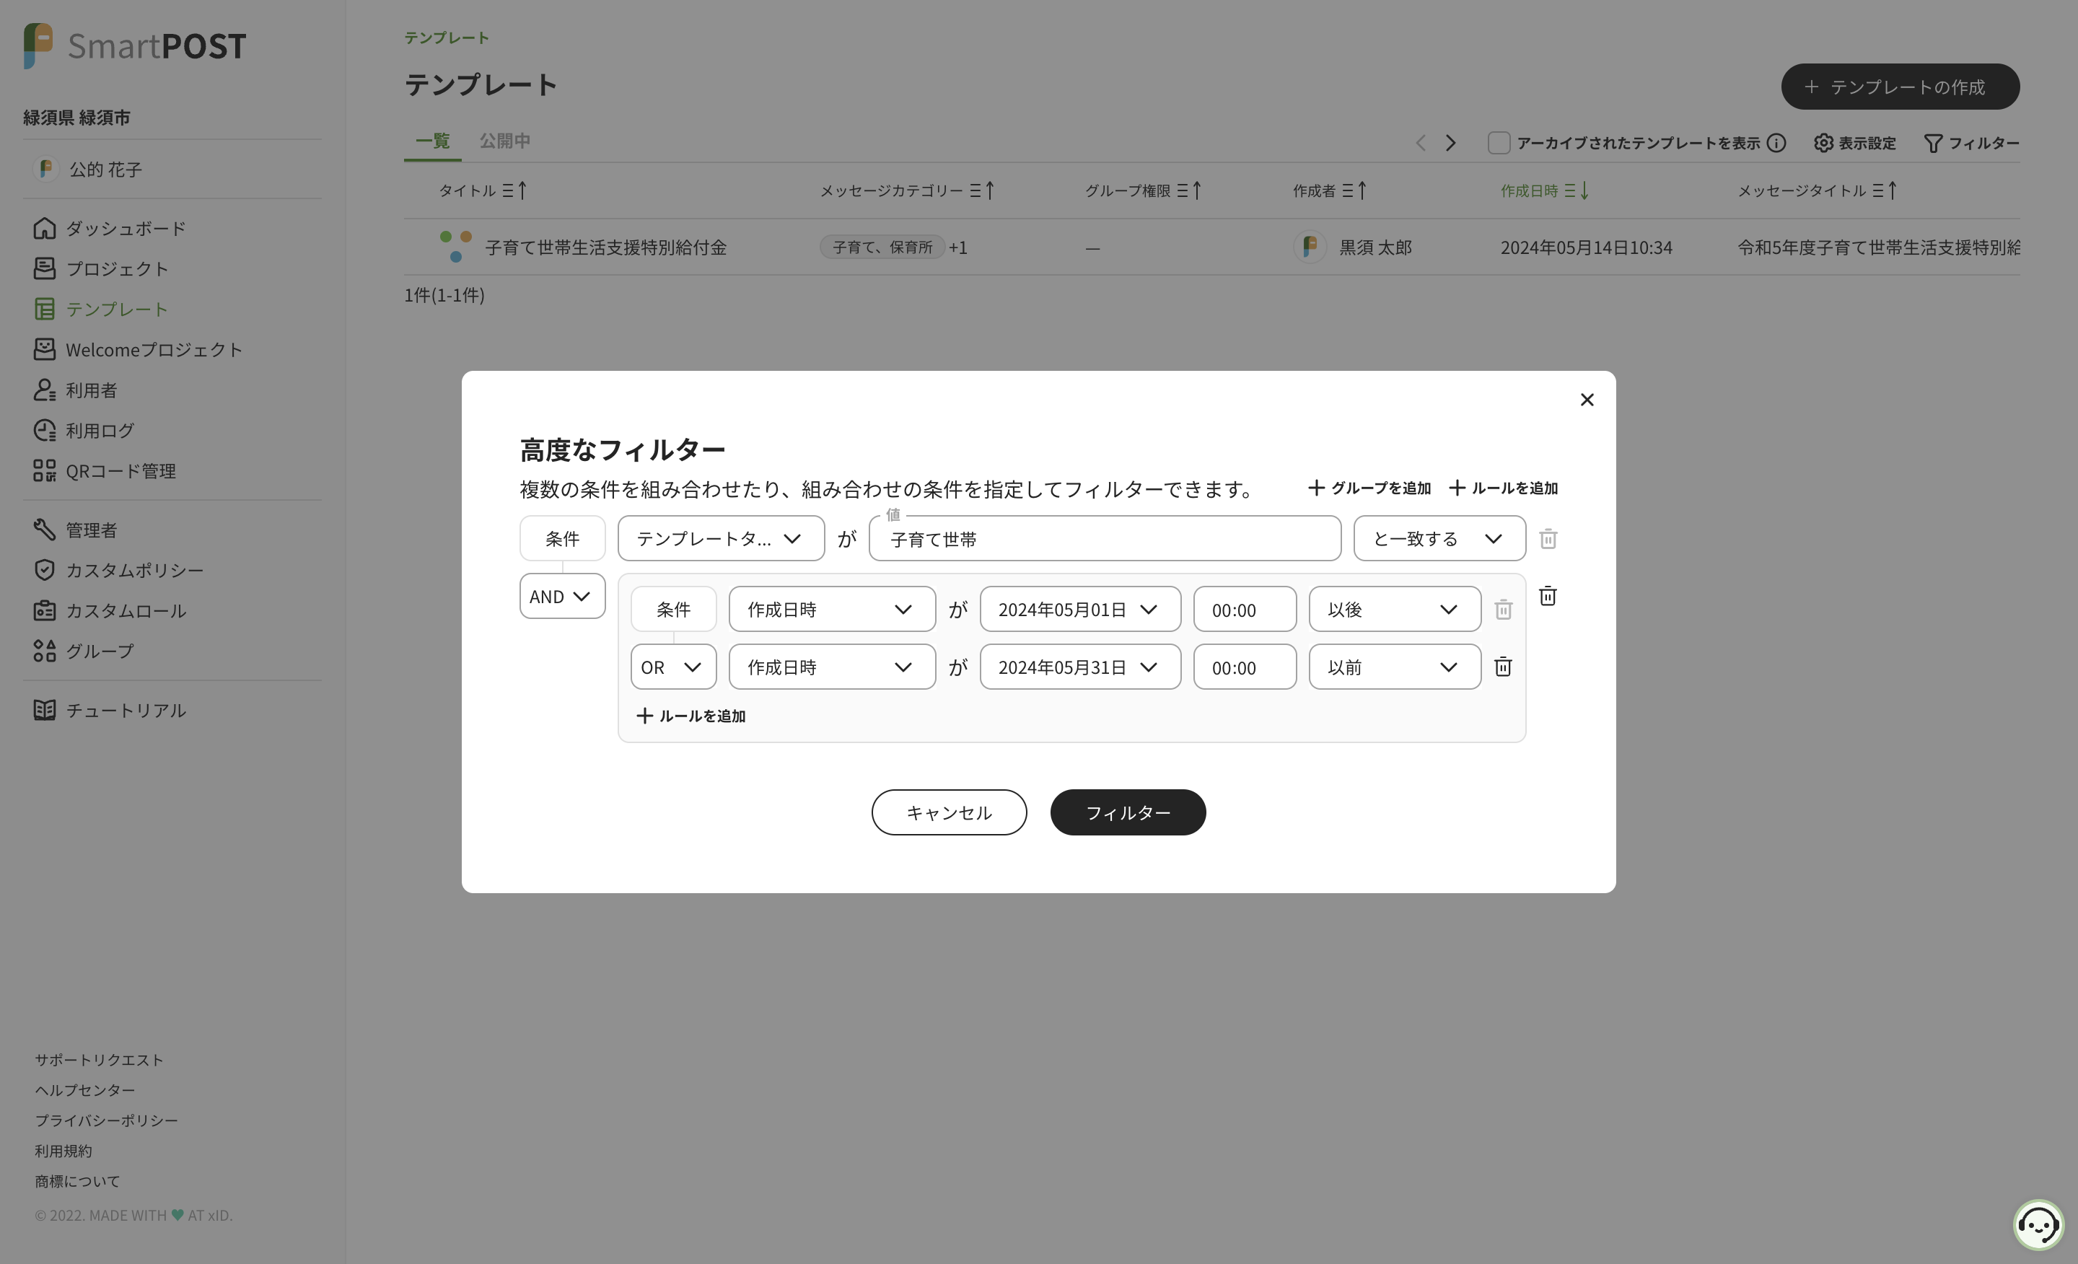
Task: Go to next page arrow
Action: pos(1450,143)
